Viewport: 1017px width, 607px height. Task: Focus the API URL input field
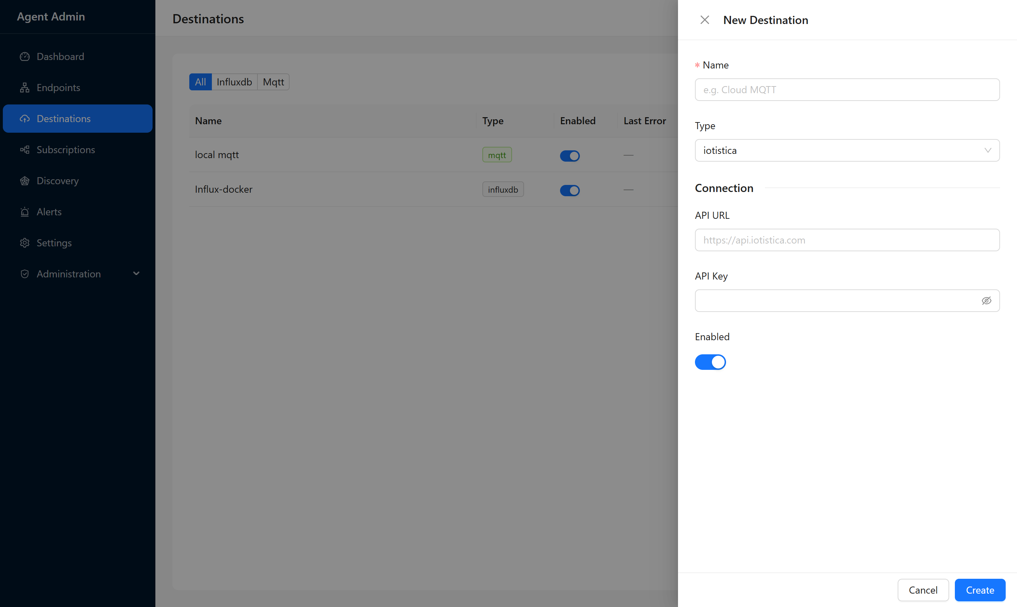click(x=847, y=240)
